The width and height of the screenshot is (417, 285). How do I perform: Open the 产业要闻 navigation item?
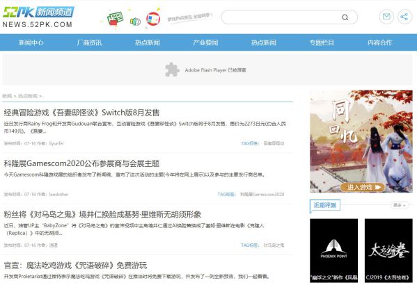click(205, 42)
